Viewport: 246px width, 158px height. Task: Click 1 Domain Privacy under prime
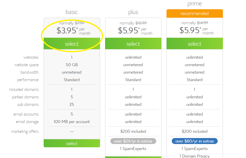(x=195, y=156)
